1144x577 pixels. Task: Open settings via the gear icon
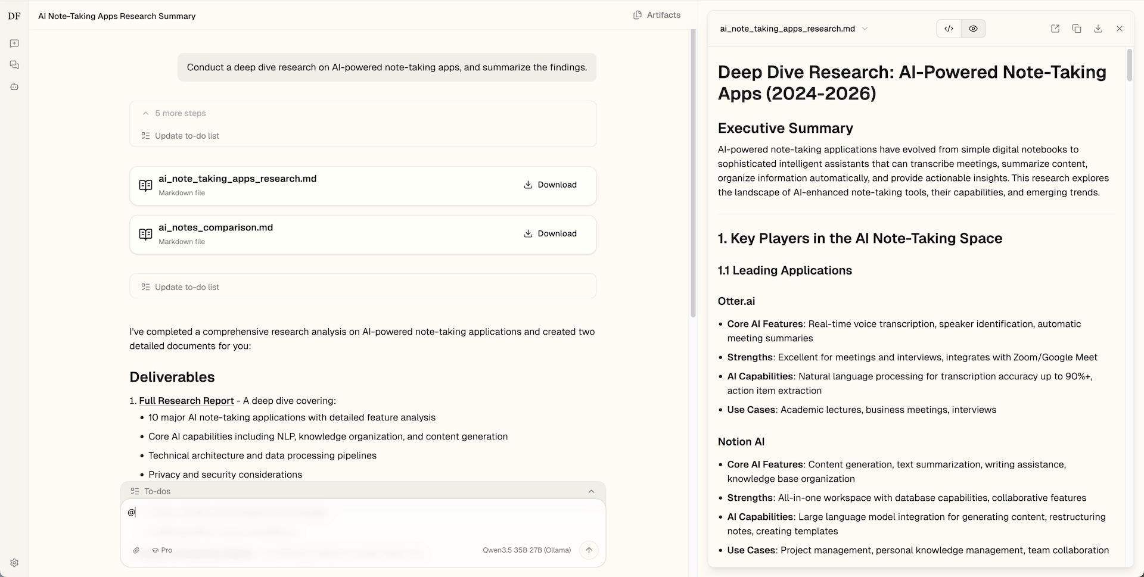[14, 563]
